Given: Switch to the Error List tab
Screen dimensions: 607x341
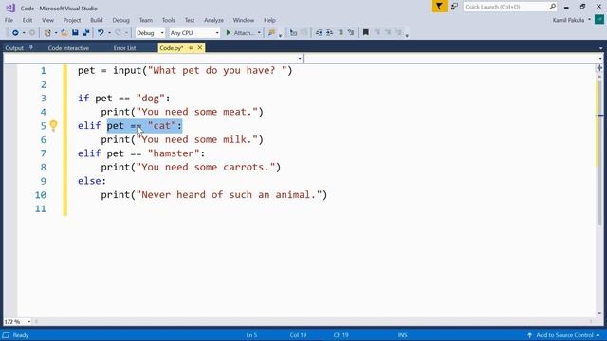Looking at the screenshot, I should point(124,48).
